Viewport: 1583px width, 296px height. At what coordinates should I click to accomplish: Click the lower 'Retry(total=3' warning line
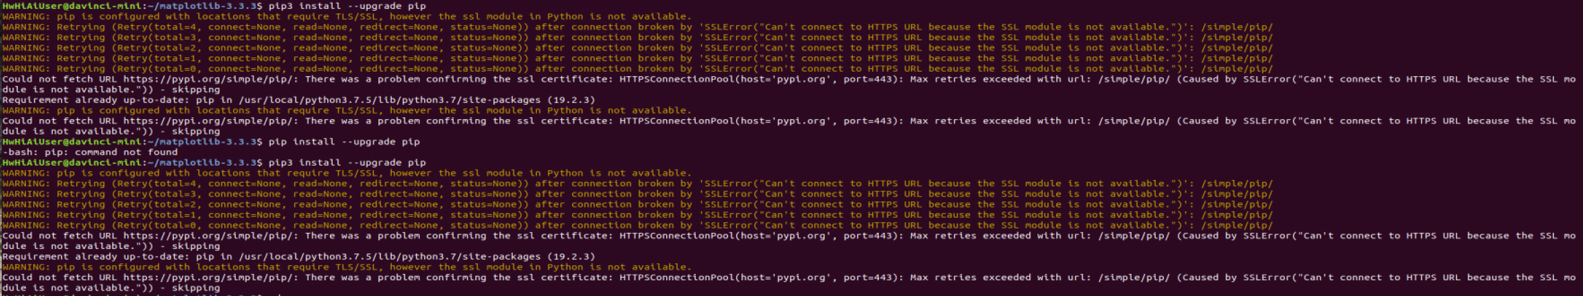pos(637,193)
